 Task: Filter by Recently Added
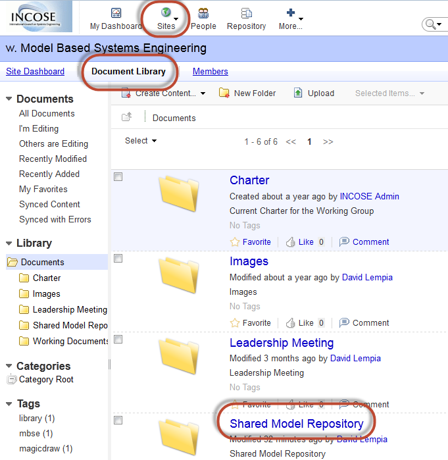pos(49,174)
